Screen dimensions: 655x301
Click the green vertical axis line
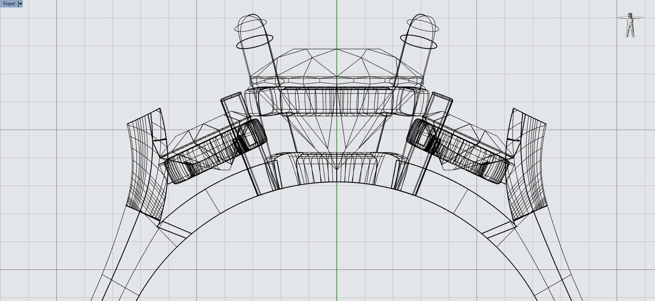click(x=337, y=249)
